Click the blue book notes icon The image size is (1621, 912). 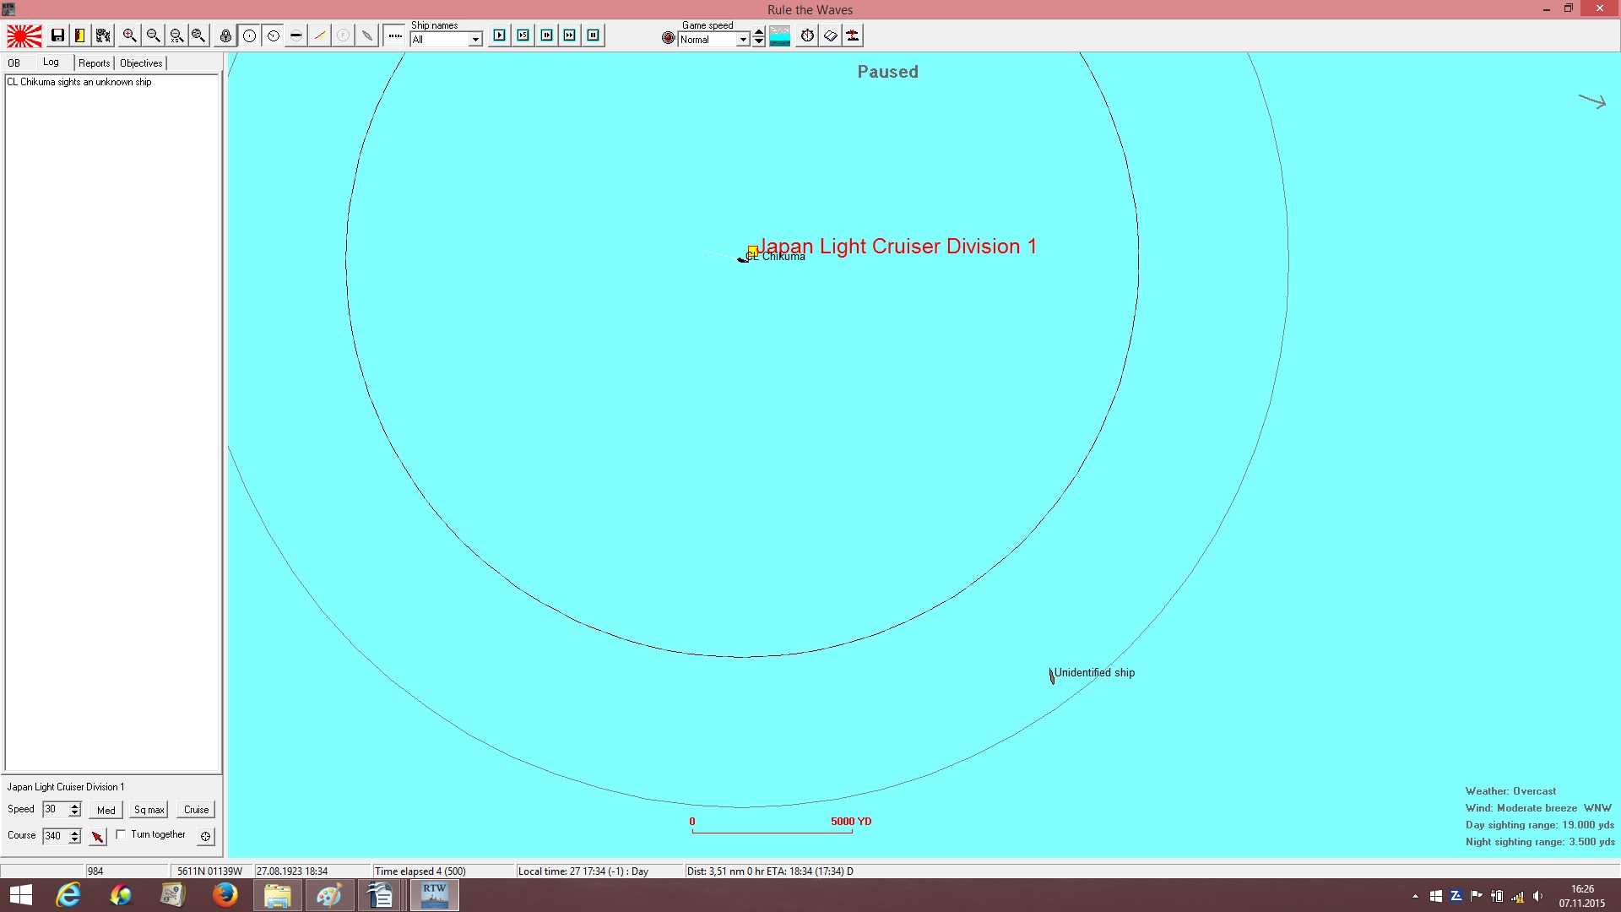pos(831,35)
